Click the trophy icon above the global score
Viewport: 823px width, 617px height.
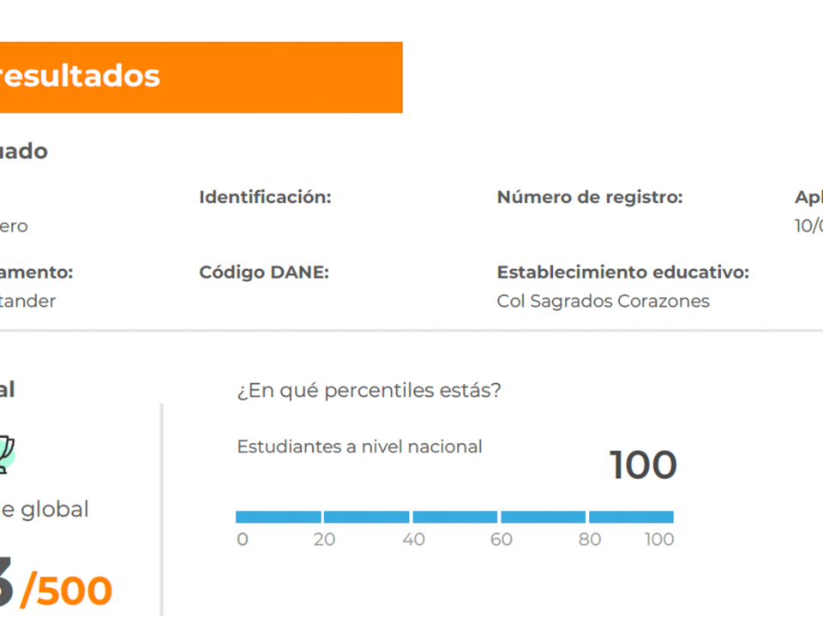[5, 451]
